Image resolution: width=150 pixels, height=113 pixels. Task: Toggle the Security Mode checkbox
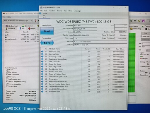7,86
